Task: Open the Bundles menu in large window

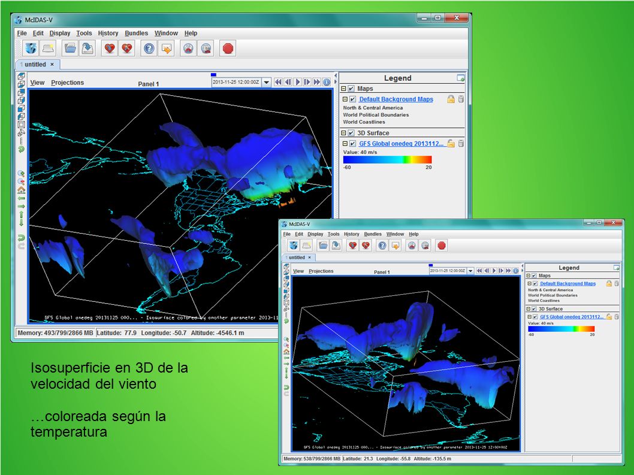Action: [x=136, y=33]
